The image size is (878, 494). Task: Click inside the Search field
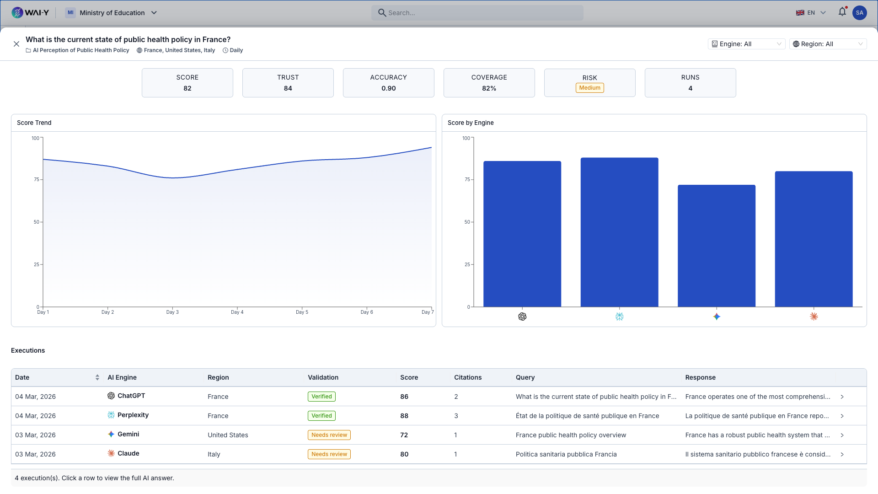[477, 12]
